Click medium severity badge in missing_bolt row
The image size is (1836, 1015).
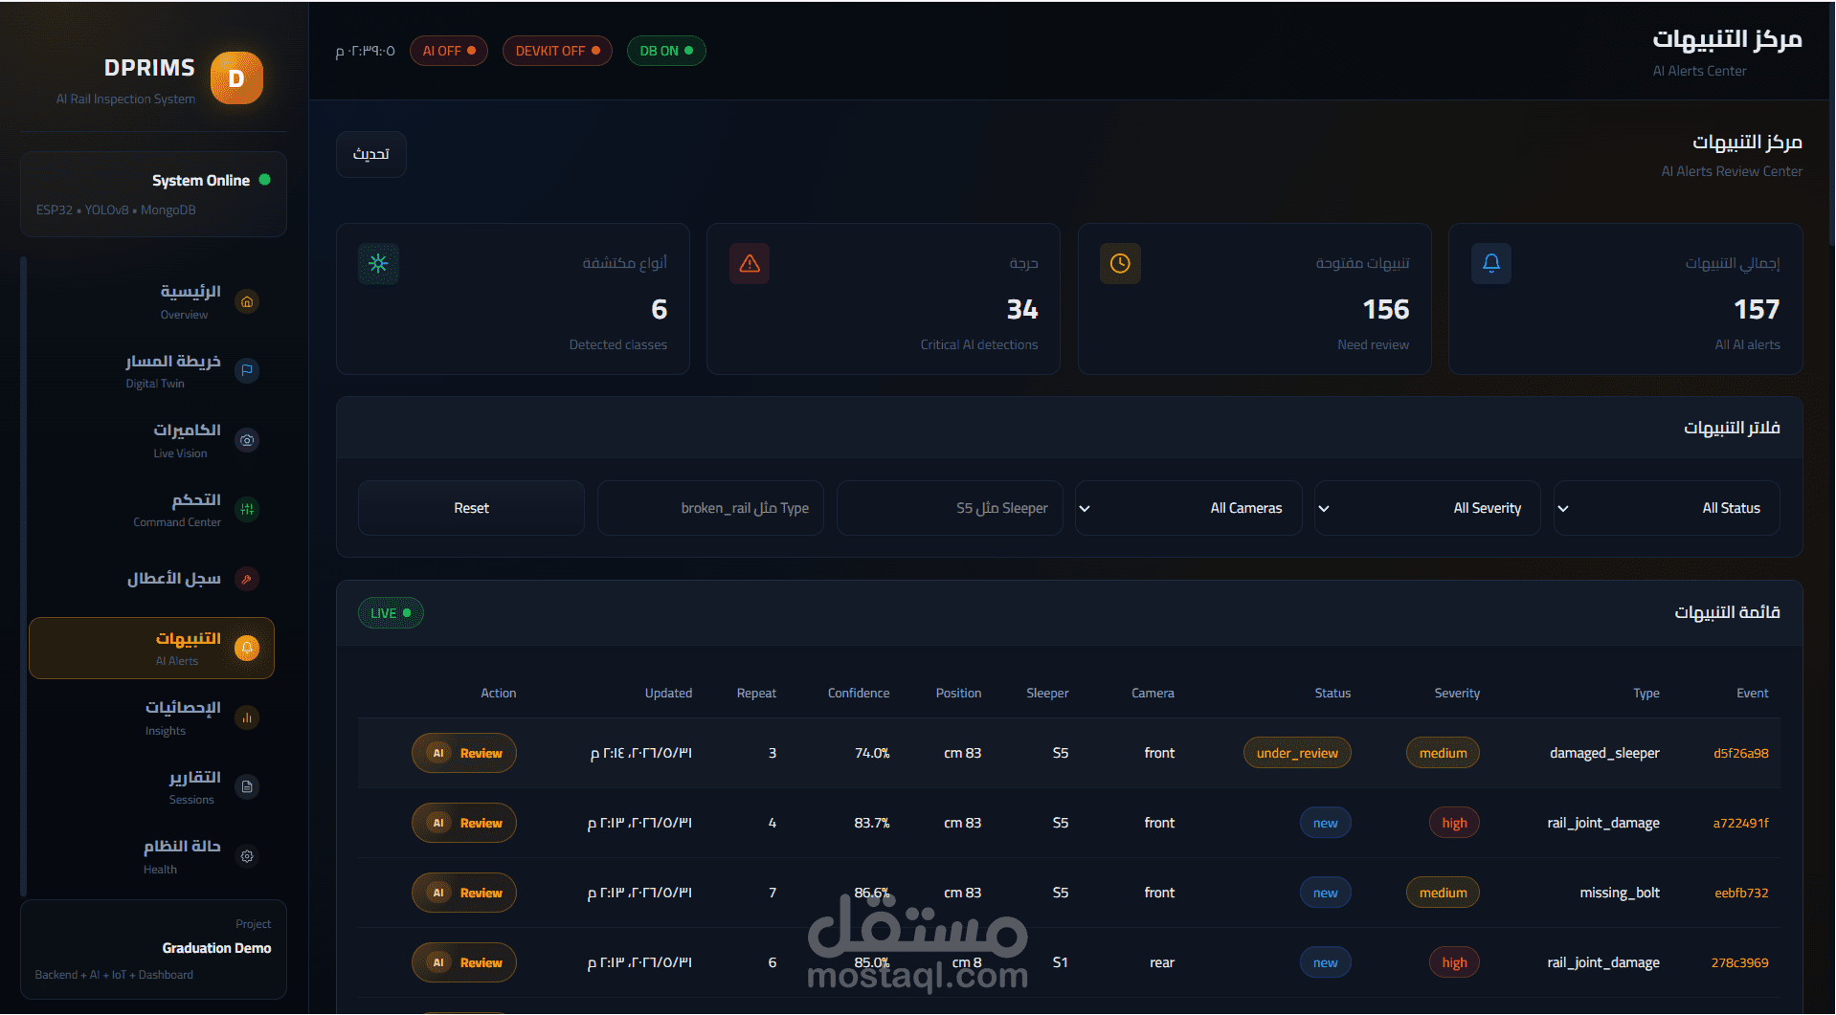pyautogui.click(x=1443, y=894)
